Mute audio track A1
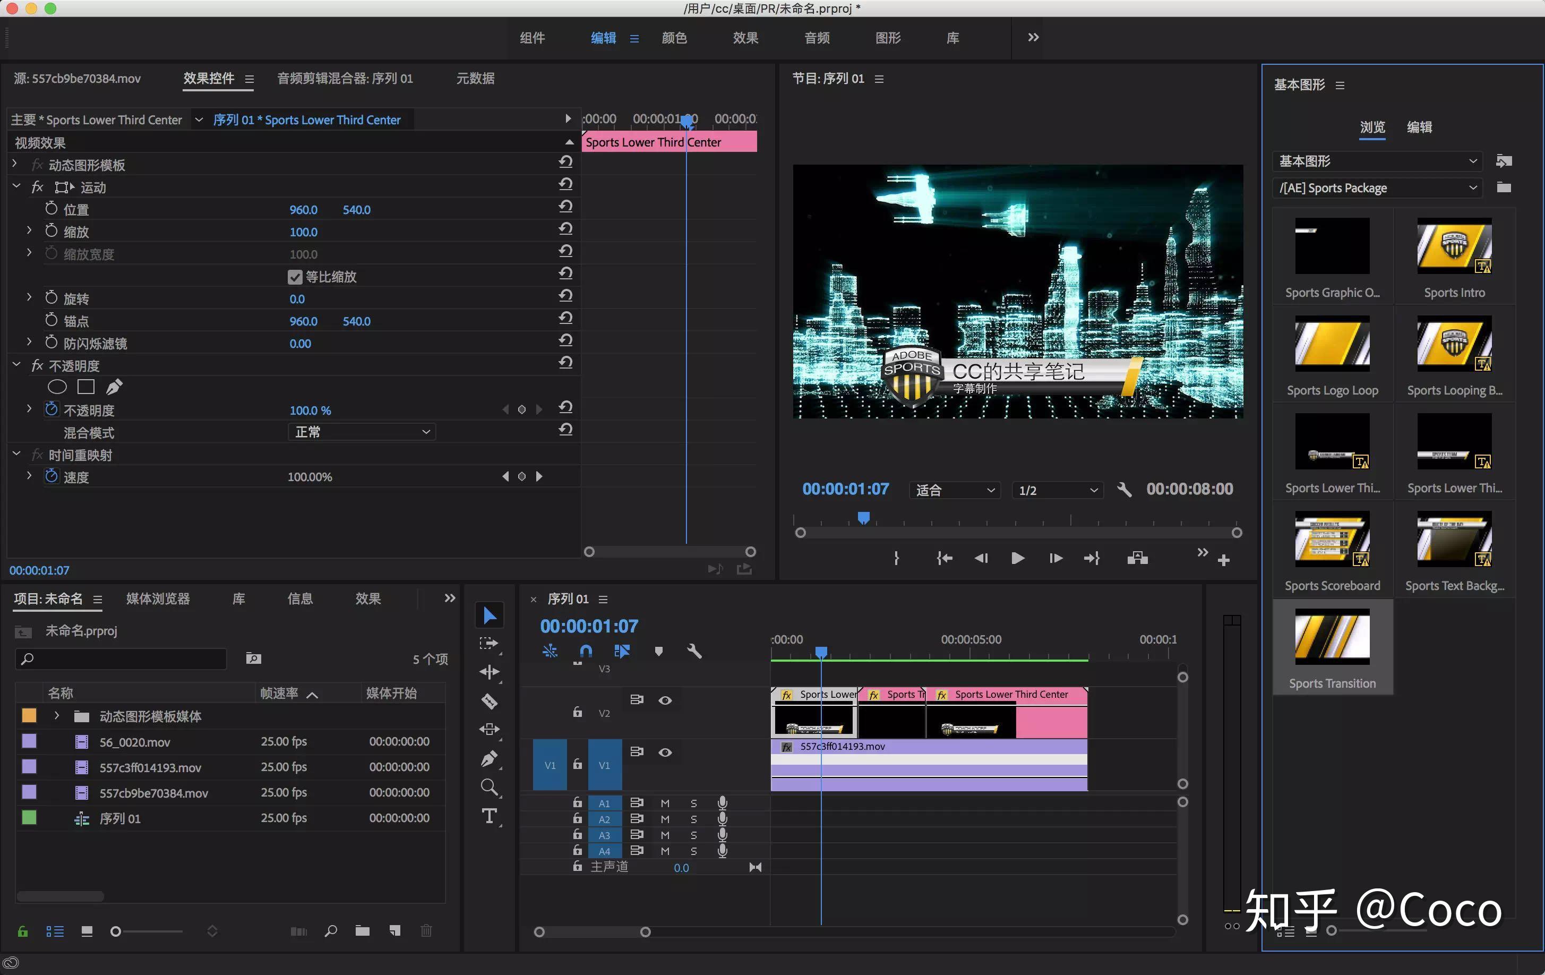1545x975 pixels. click(665, 803)
